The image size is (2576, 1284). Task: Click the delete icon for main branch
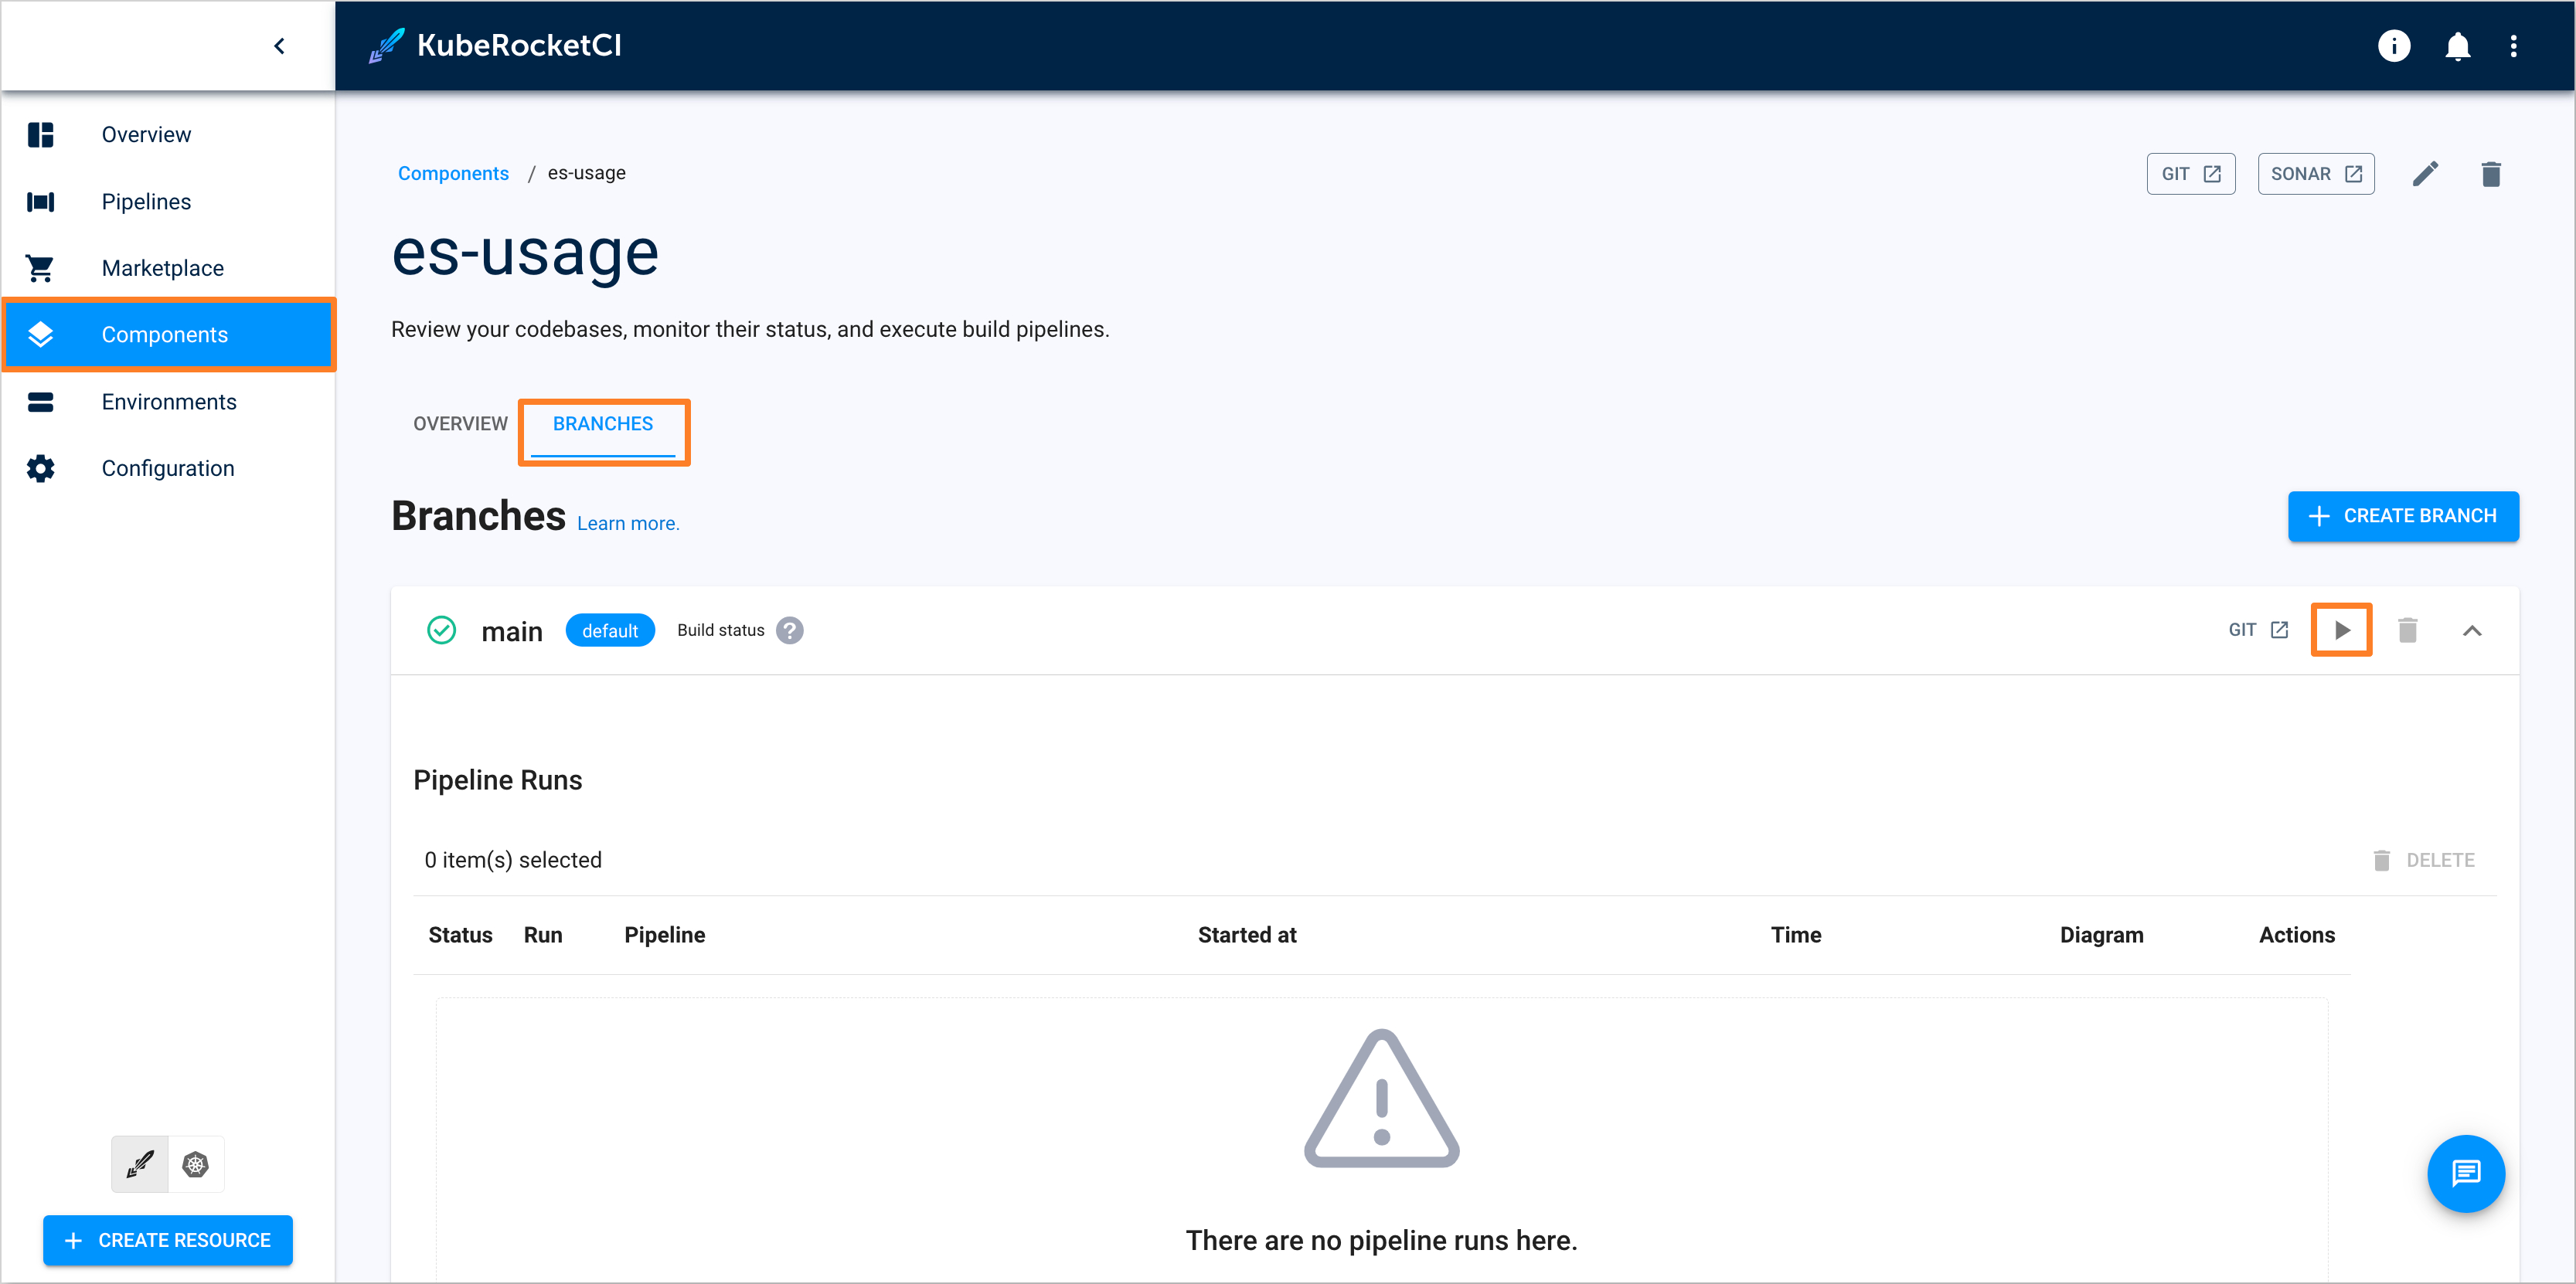pos(2408,630)
